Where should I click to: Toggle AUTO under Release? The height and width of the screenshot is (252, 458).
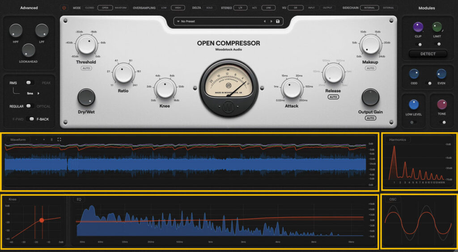point(333,97)
